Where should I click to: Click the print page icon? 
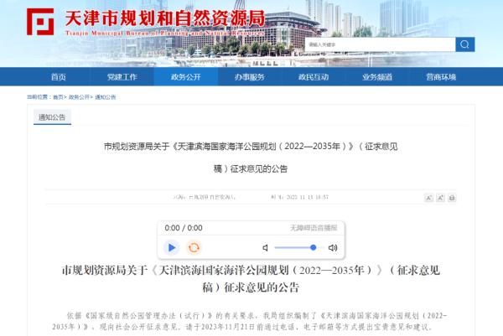453,198
